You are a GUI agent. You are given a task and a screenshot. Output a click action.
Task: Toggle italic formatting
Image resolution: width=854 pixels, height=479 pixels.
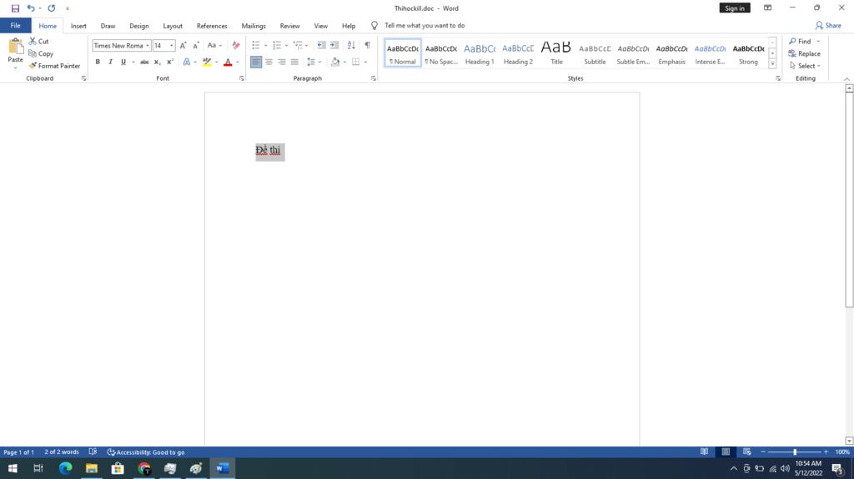click(x=111, y=62)
